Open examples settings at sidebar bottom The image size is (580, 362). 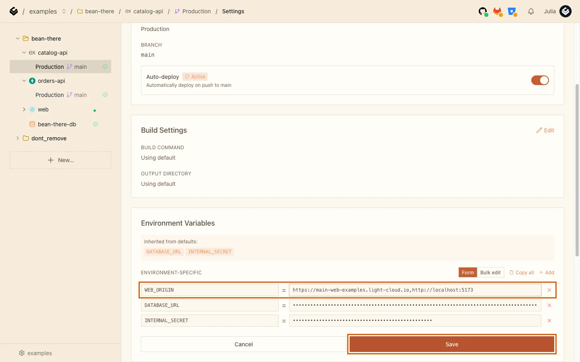coord(35,353)
